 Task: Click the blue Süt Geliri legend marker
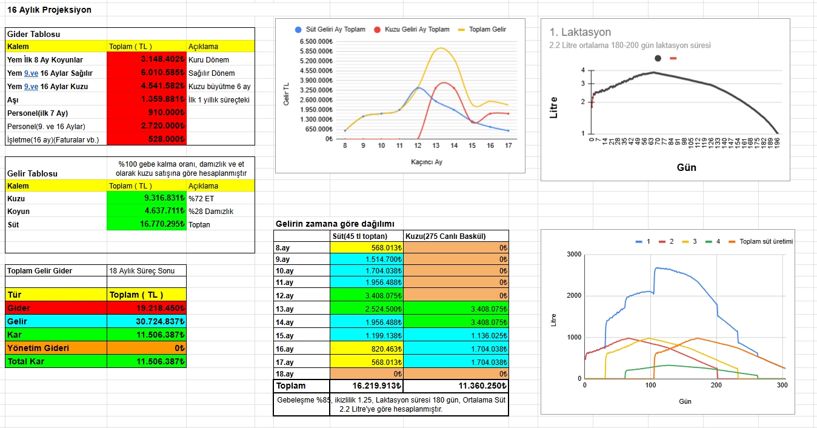[298, 30]
